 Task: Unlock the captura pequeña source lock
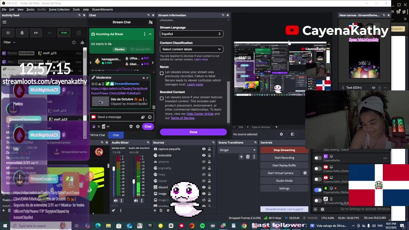pos(209,149)
